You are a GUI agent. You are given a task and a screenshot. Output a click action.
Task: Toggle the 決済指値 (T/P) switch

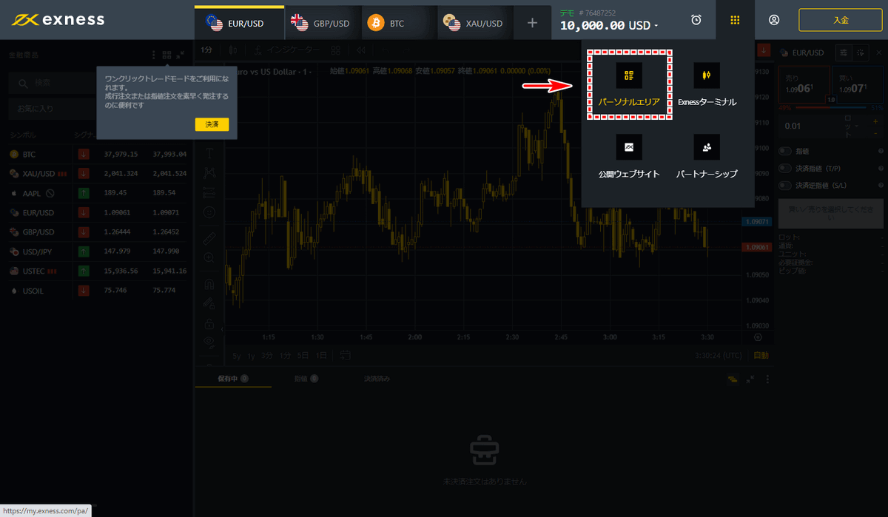tap(786, 168)
